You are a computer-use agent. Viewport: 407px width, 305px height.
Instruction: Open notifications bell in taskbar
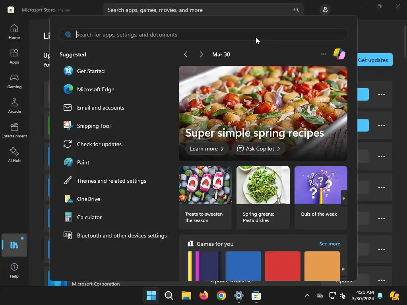(x=380, y=295)
